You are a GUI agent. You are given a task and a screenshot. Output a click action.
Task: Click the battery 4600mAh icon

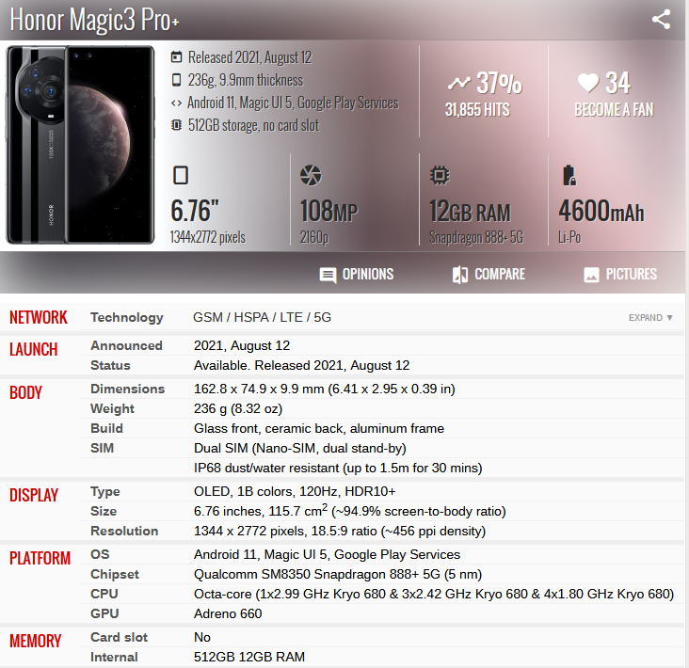point(568,175)
